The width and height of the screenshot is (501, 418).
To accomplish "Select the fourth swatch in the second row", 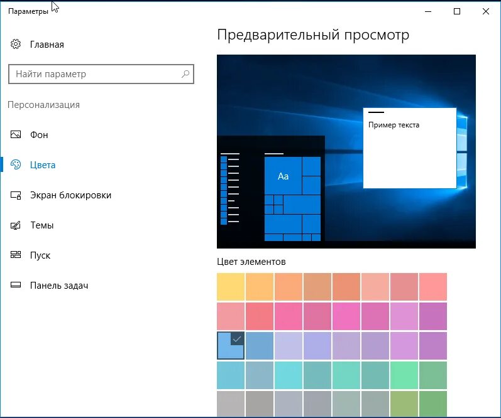I will 317,316.
